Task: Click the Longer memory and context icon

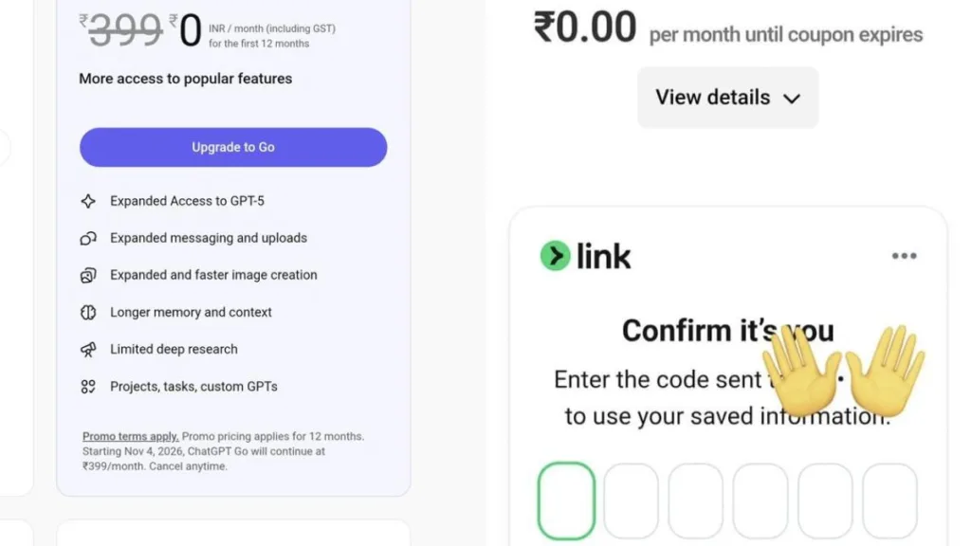Action: (x=88, y=312)
